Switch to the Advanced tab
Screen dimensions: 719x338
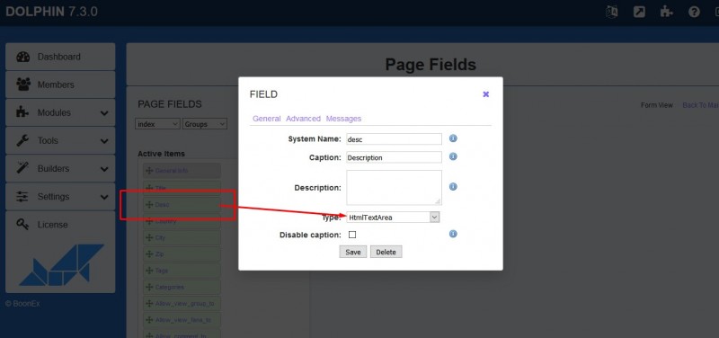click(303, 119)
